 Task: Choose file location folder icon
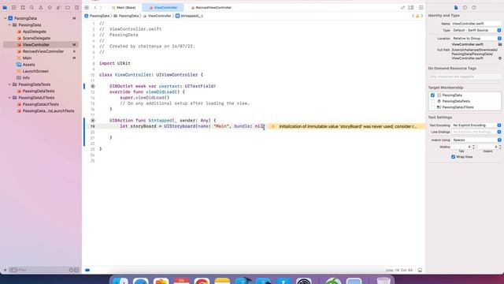click(x=500, y=44)
